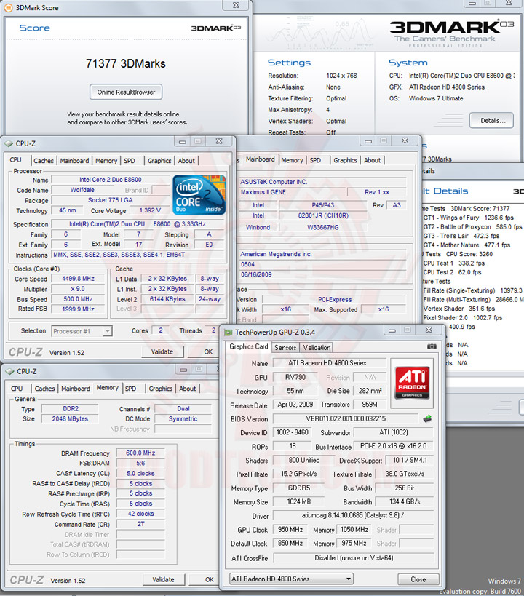Open Graphics tab in bottom CPU-Z window
The image size is (524, 596).
click(x=160, y=389)
